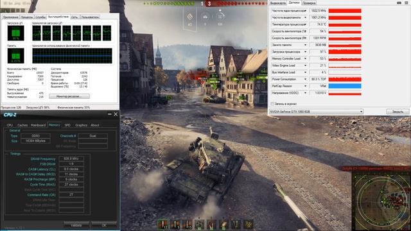Select the Memory tab in CPU-Z
Screen dimensions: 411x231
pos(54,125)
